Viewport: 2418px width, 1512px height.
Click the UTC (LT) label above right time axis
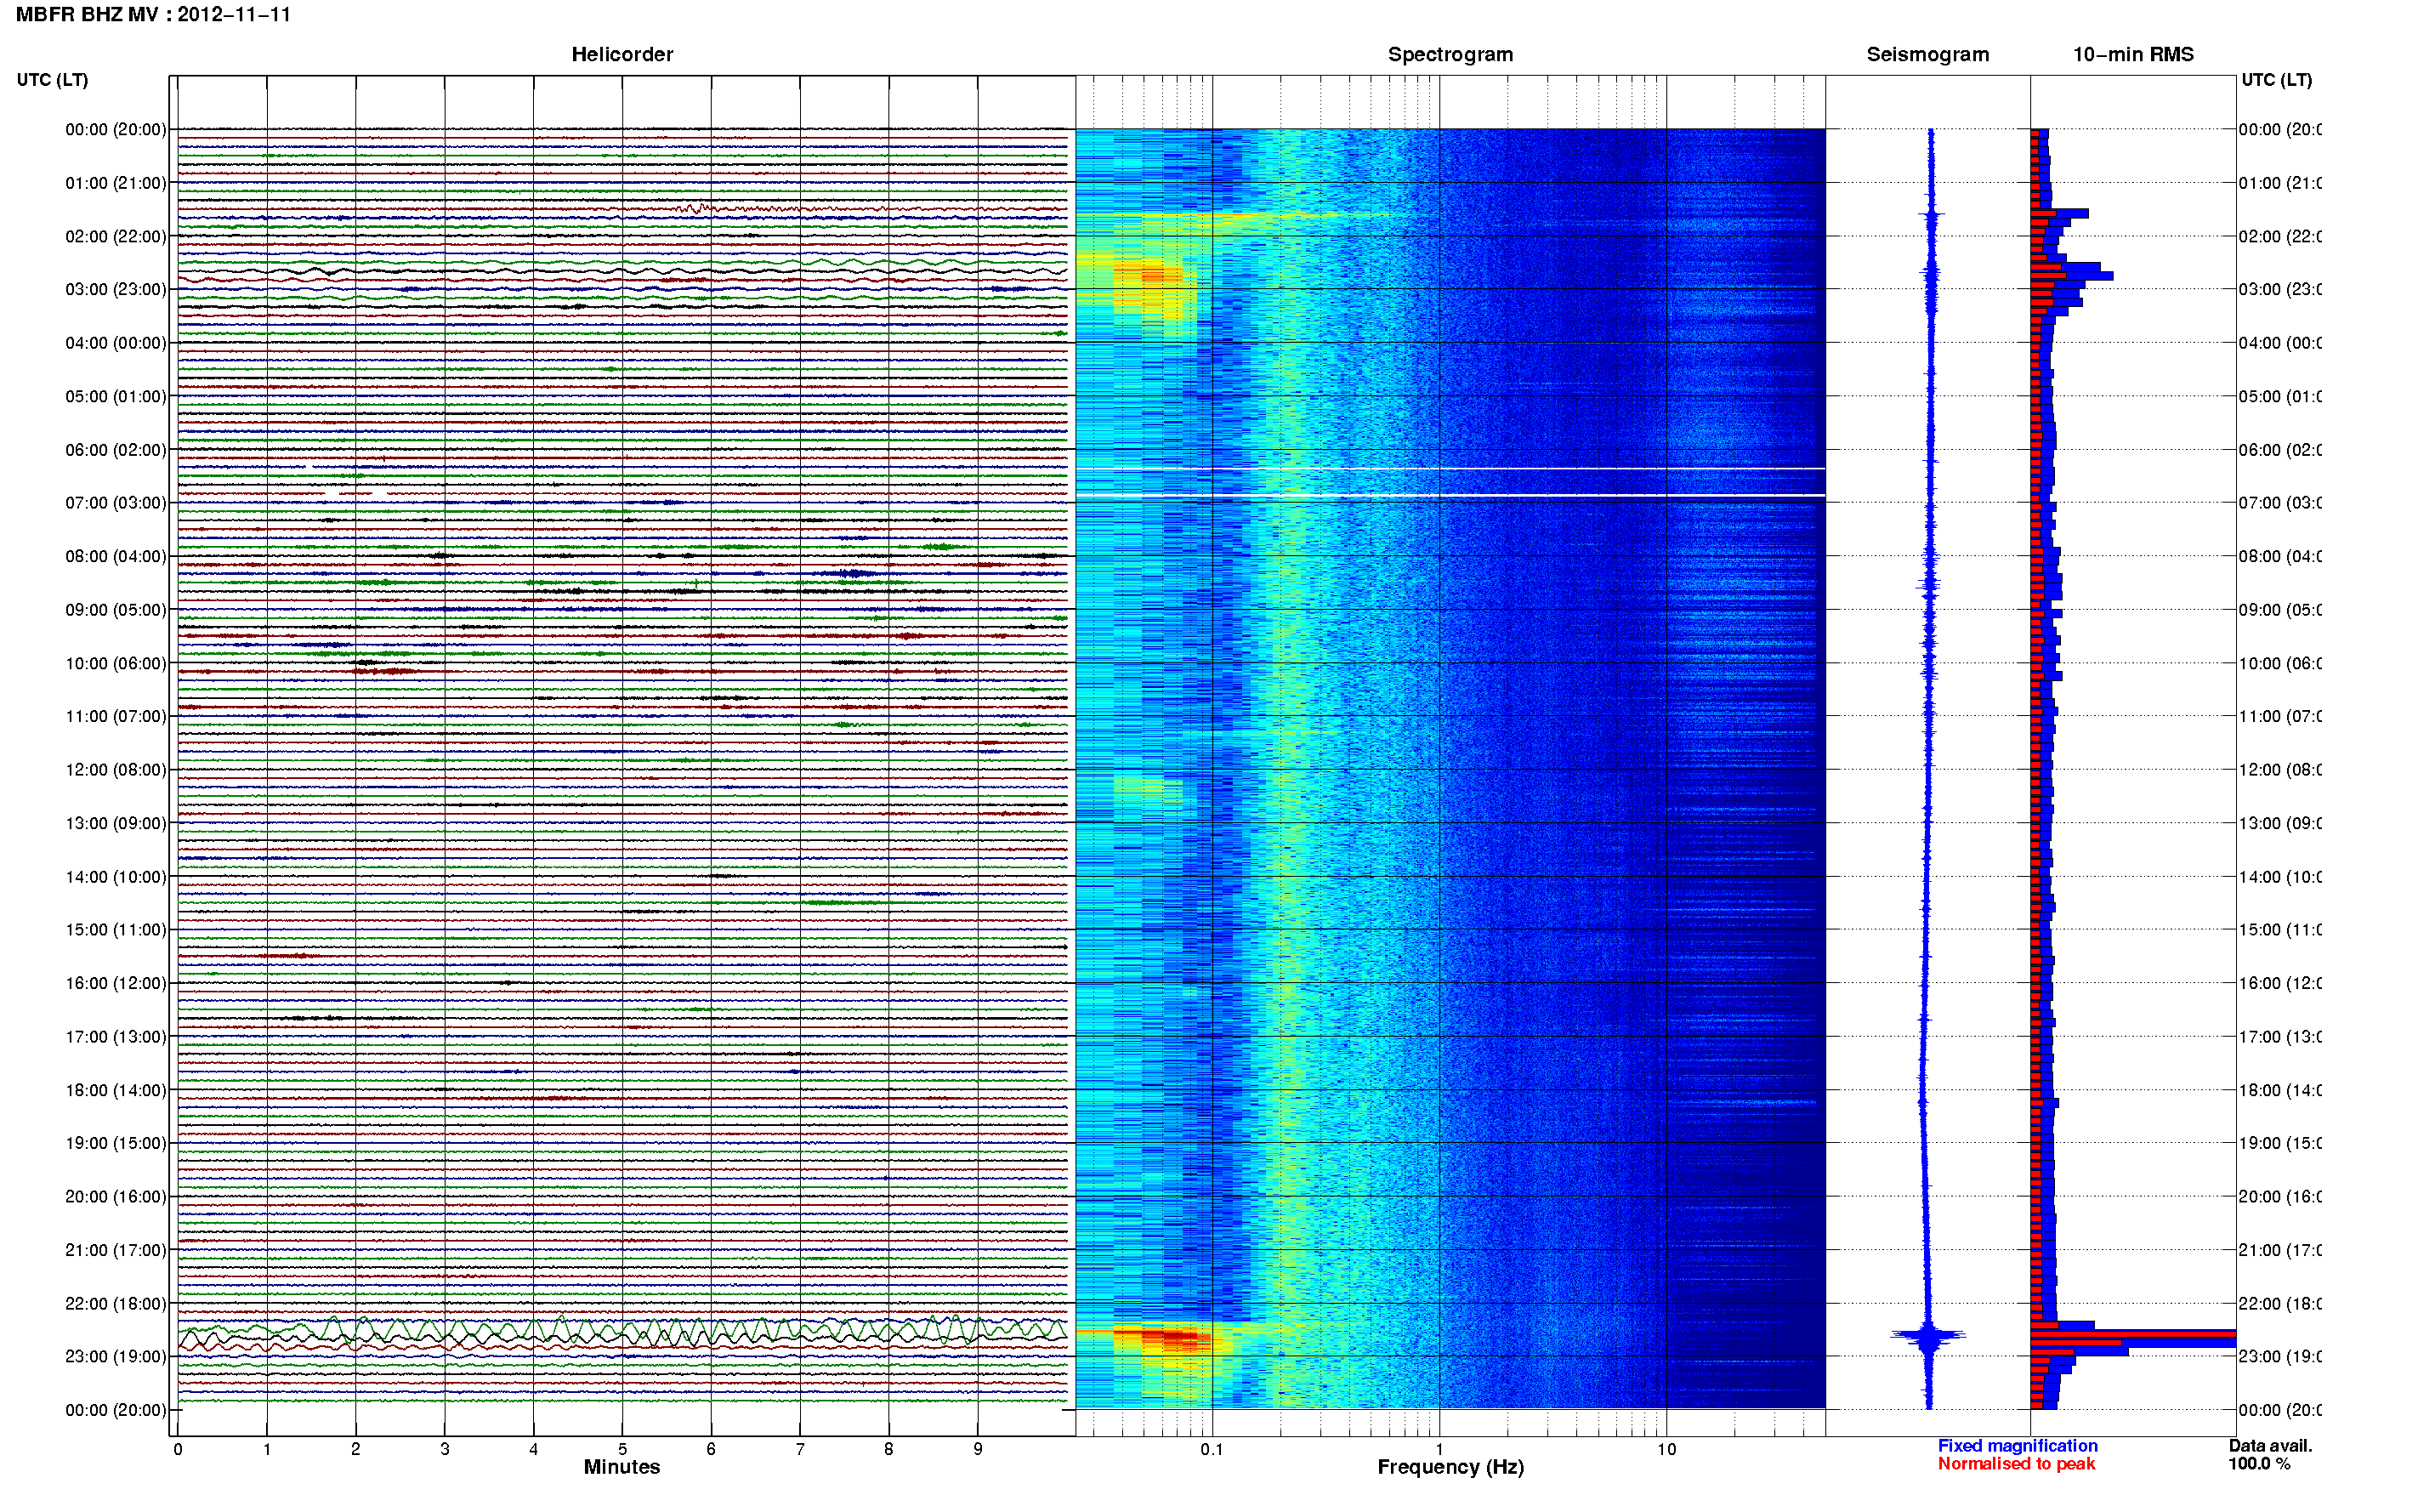pyautogui.click(x=2276, y=80)
